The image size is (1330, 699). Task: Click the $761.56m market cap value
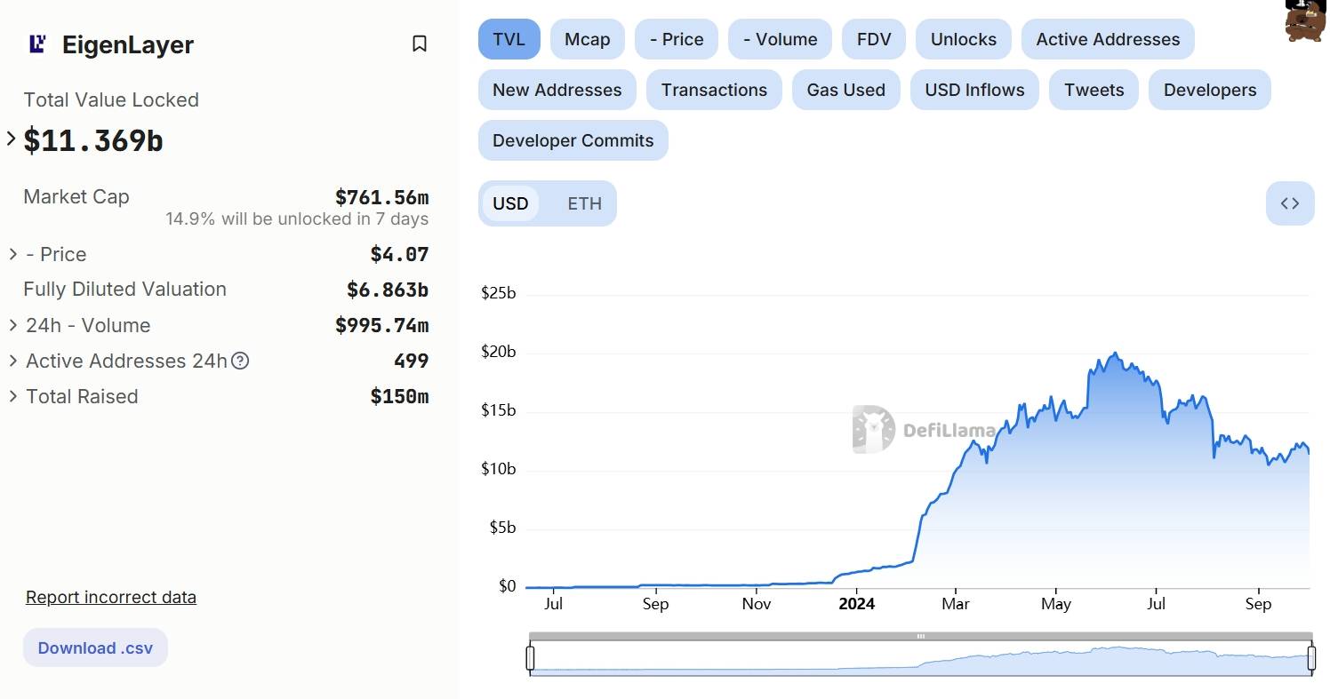[382, 197]
